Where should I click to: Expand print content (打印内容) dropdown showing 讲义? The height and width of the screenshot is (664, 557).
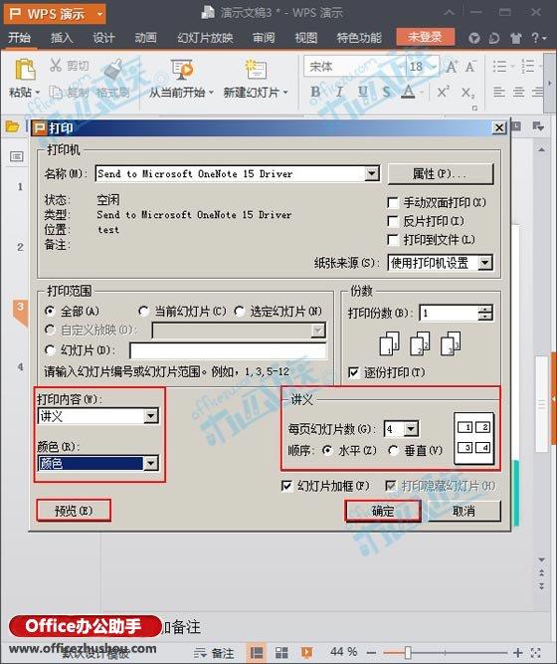[151, 417]
